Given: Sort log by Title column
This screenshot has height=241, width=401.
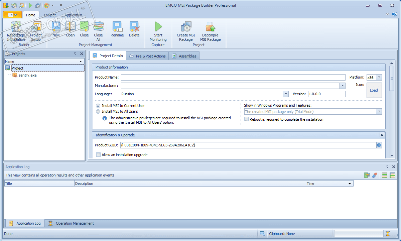Looking at the screenshot, I should 39,184.
